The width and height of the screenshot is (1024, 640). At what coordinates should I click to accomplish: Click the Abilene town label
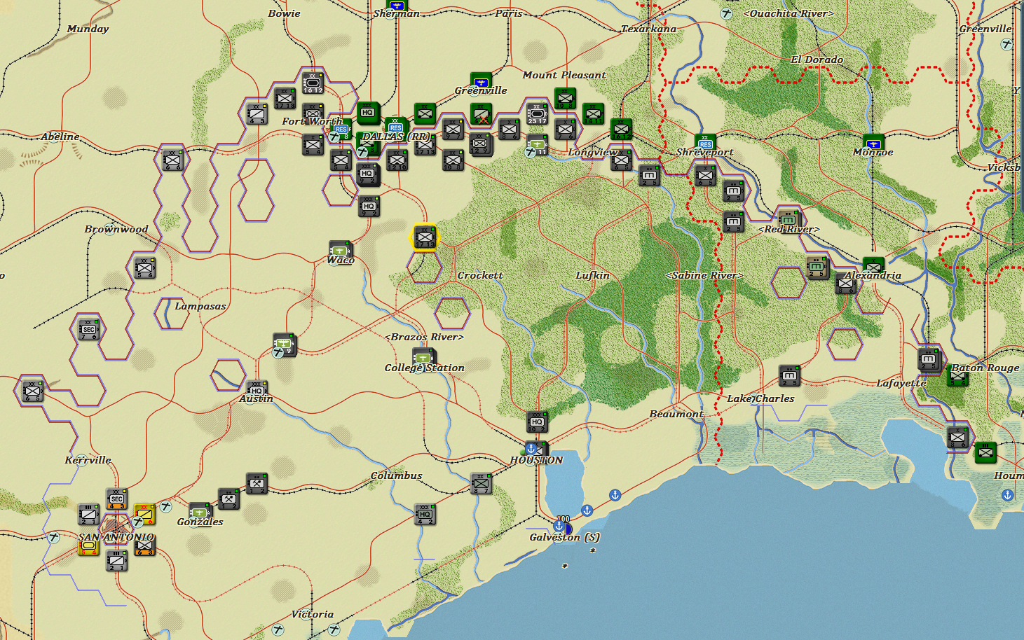(60, 137)
